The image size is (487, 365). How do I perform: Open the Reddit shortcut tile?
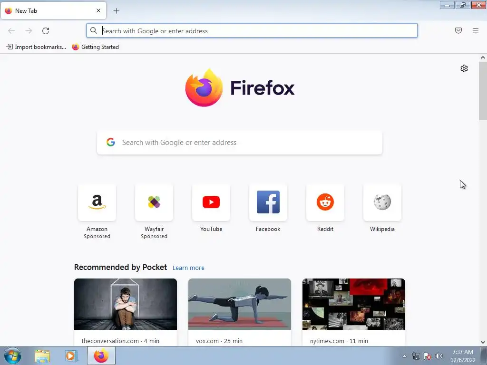point(325,202)
